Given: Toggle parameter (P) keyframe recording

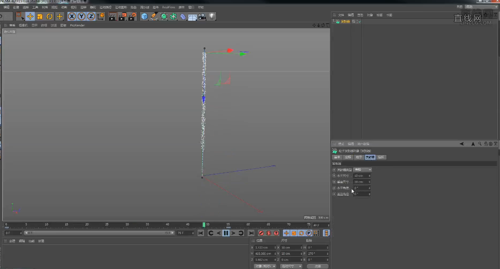Looking at the screenshot, I should point(309,233).
